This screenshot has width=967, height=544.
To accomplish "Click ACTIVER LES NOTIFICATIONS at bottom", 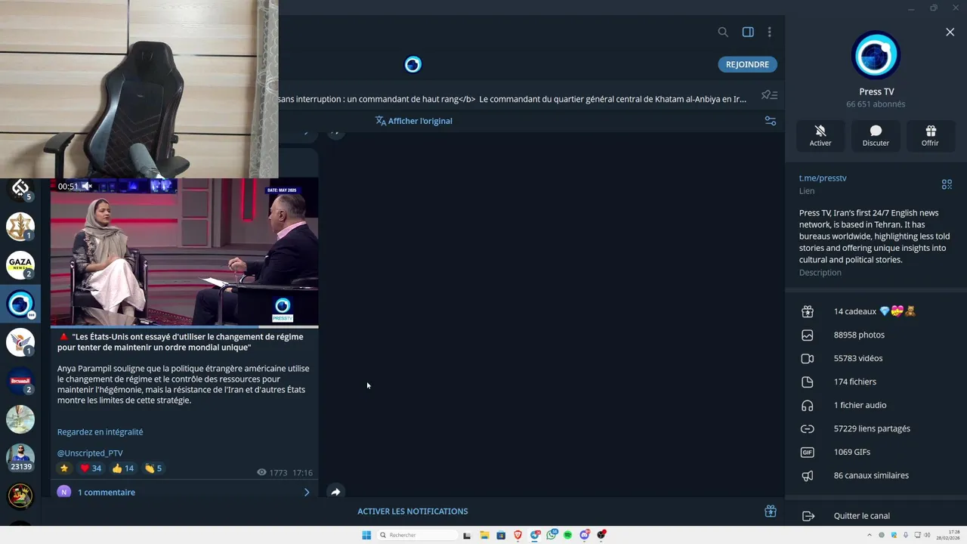I will click(x=412, y=512).
